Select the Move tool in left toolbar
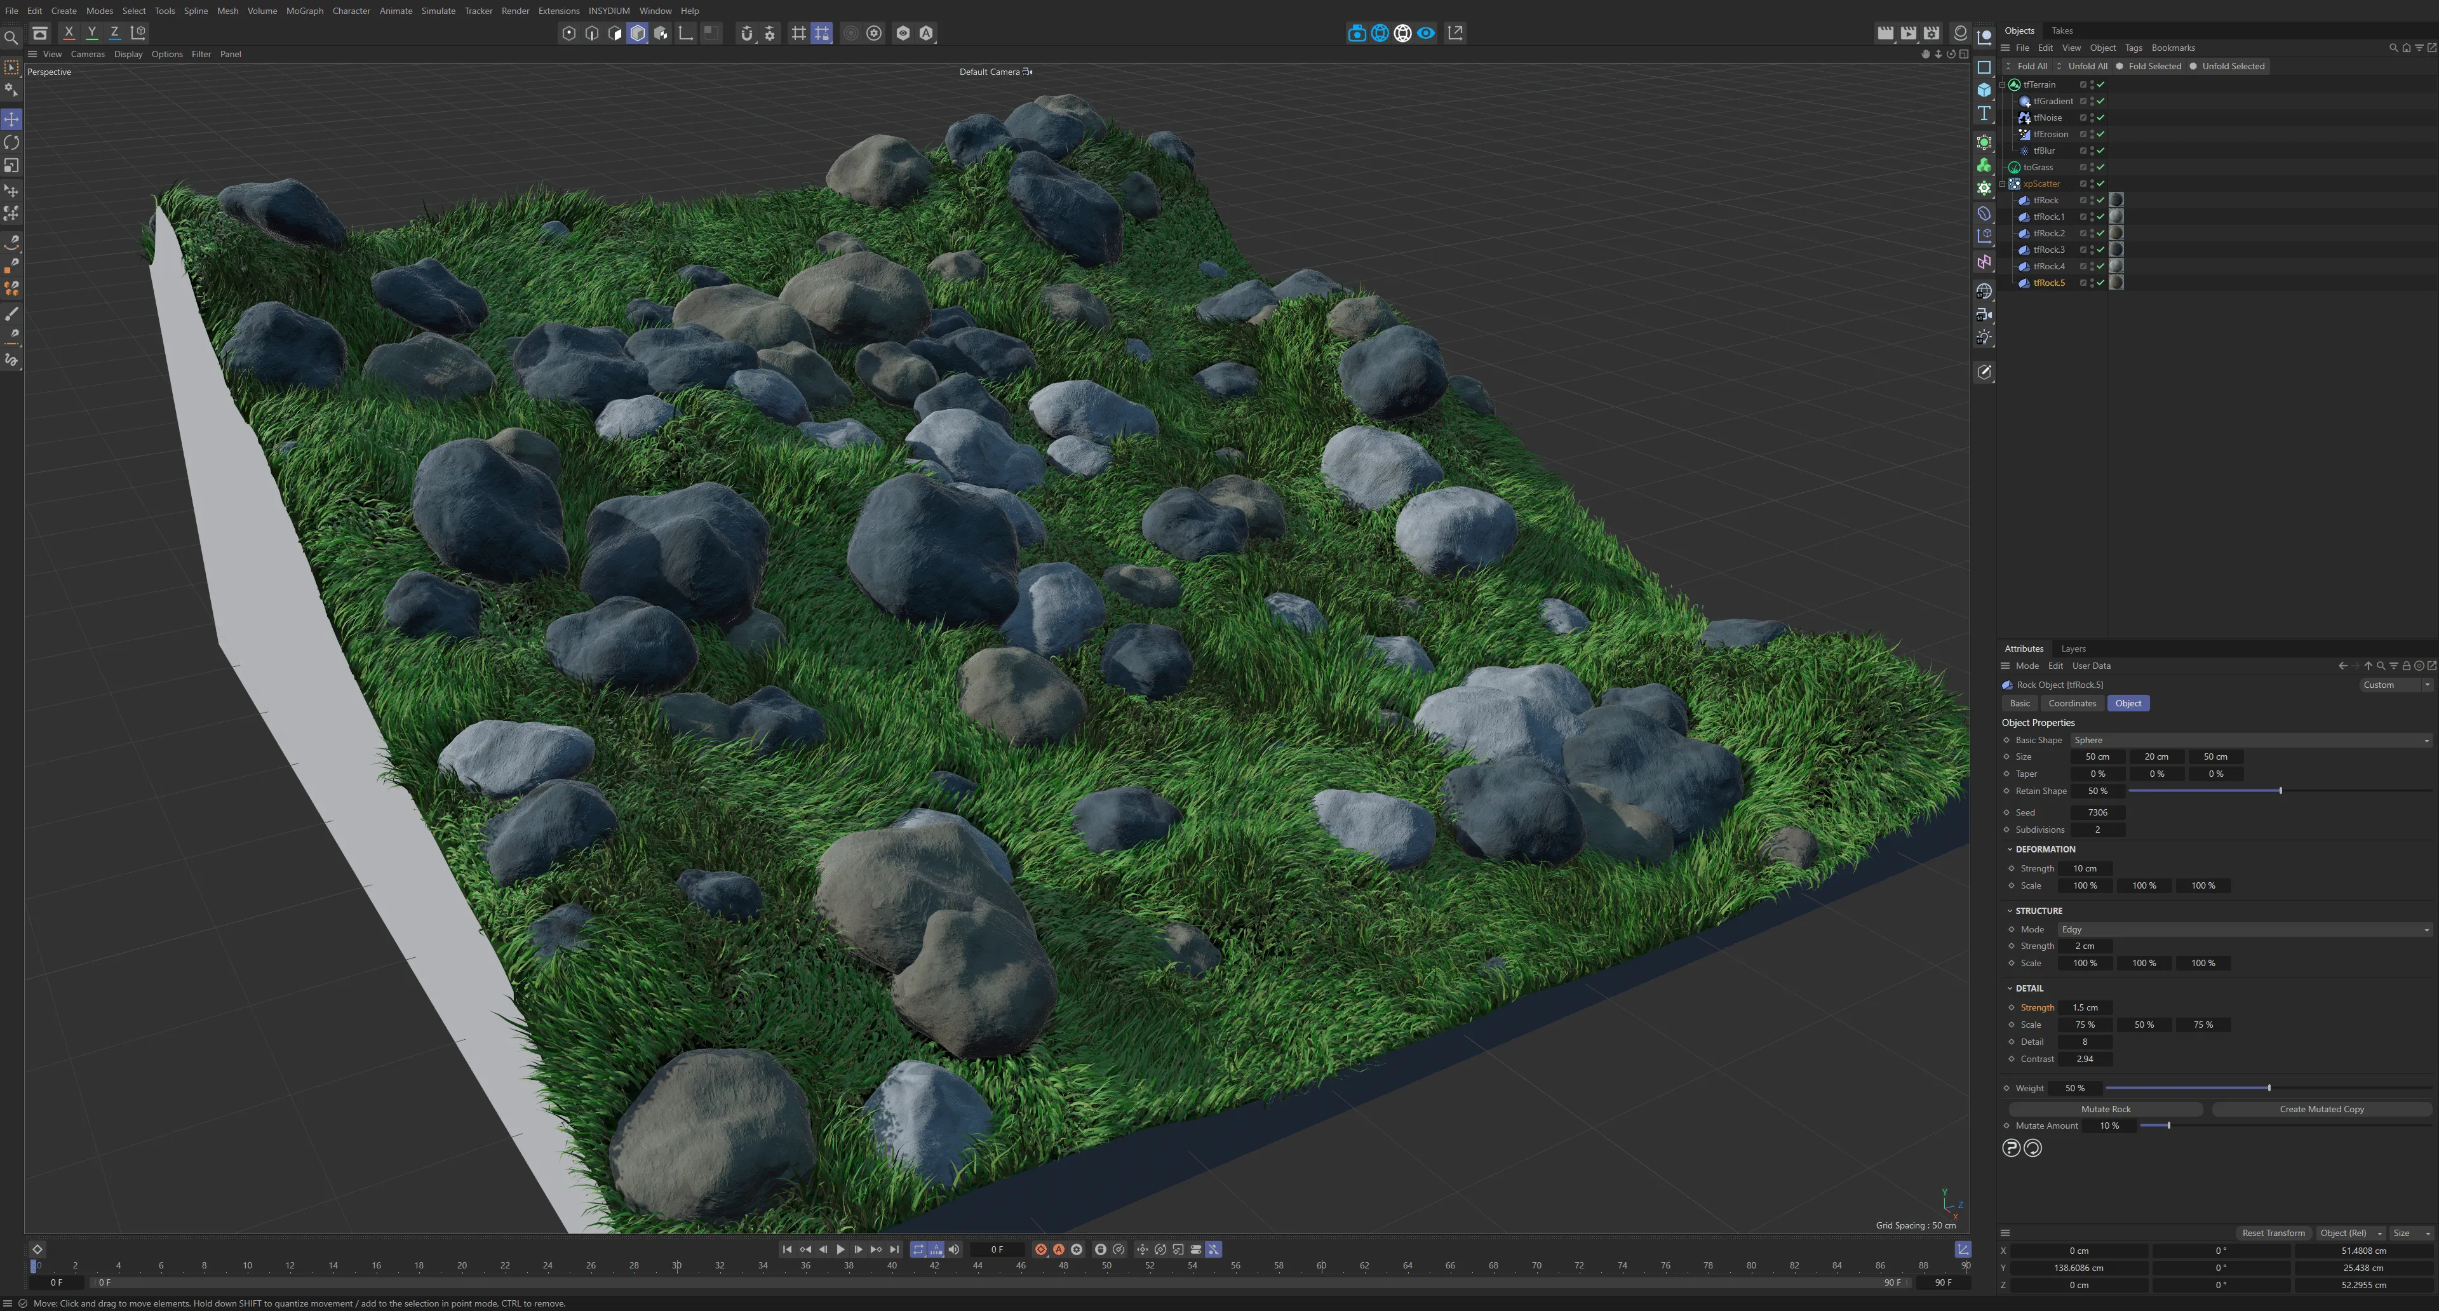This screenshot has height=1311, width=2439. pos(11,119)
